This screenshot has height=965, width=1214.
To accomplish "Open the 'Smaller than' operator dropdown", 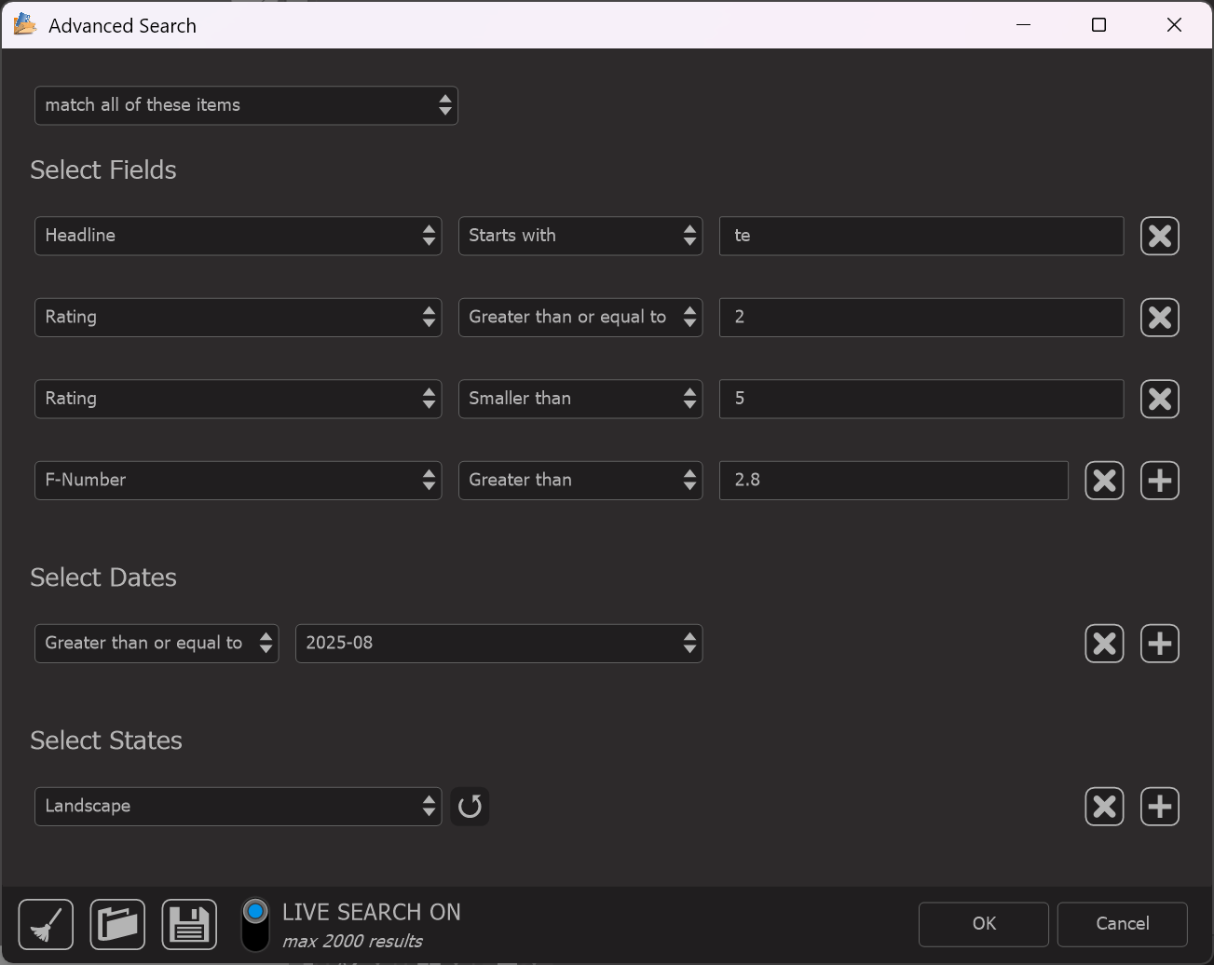I will click(580, 399).
